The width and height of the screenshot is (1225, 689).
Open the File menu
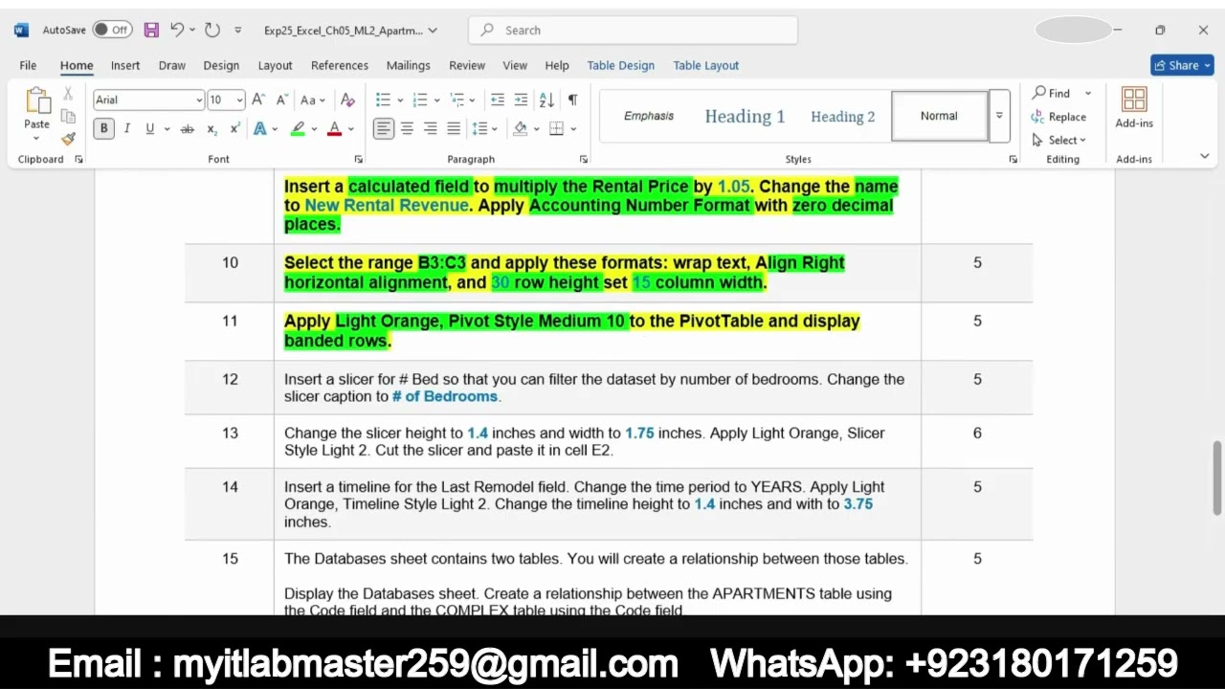28,65
